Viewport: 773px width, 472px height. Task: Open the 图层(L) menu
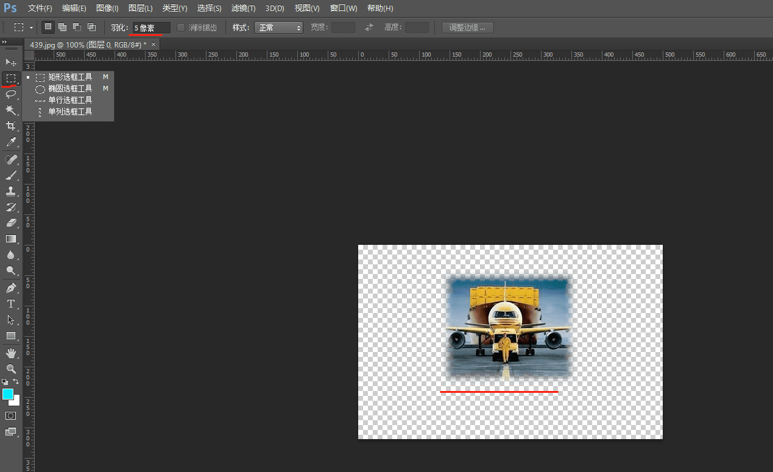coord(141,9)
